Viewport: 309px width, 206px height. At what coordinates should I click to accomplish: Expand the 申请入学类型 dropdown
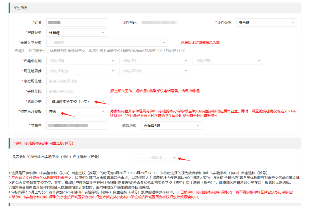107,43
